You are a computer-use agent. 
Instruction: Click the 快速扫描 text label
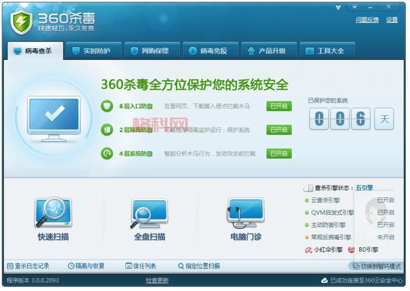[x=53, y=237]
